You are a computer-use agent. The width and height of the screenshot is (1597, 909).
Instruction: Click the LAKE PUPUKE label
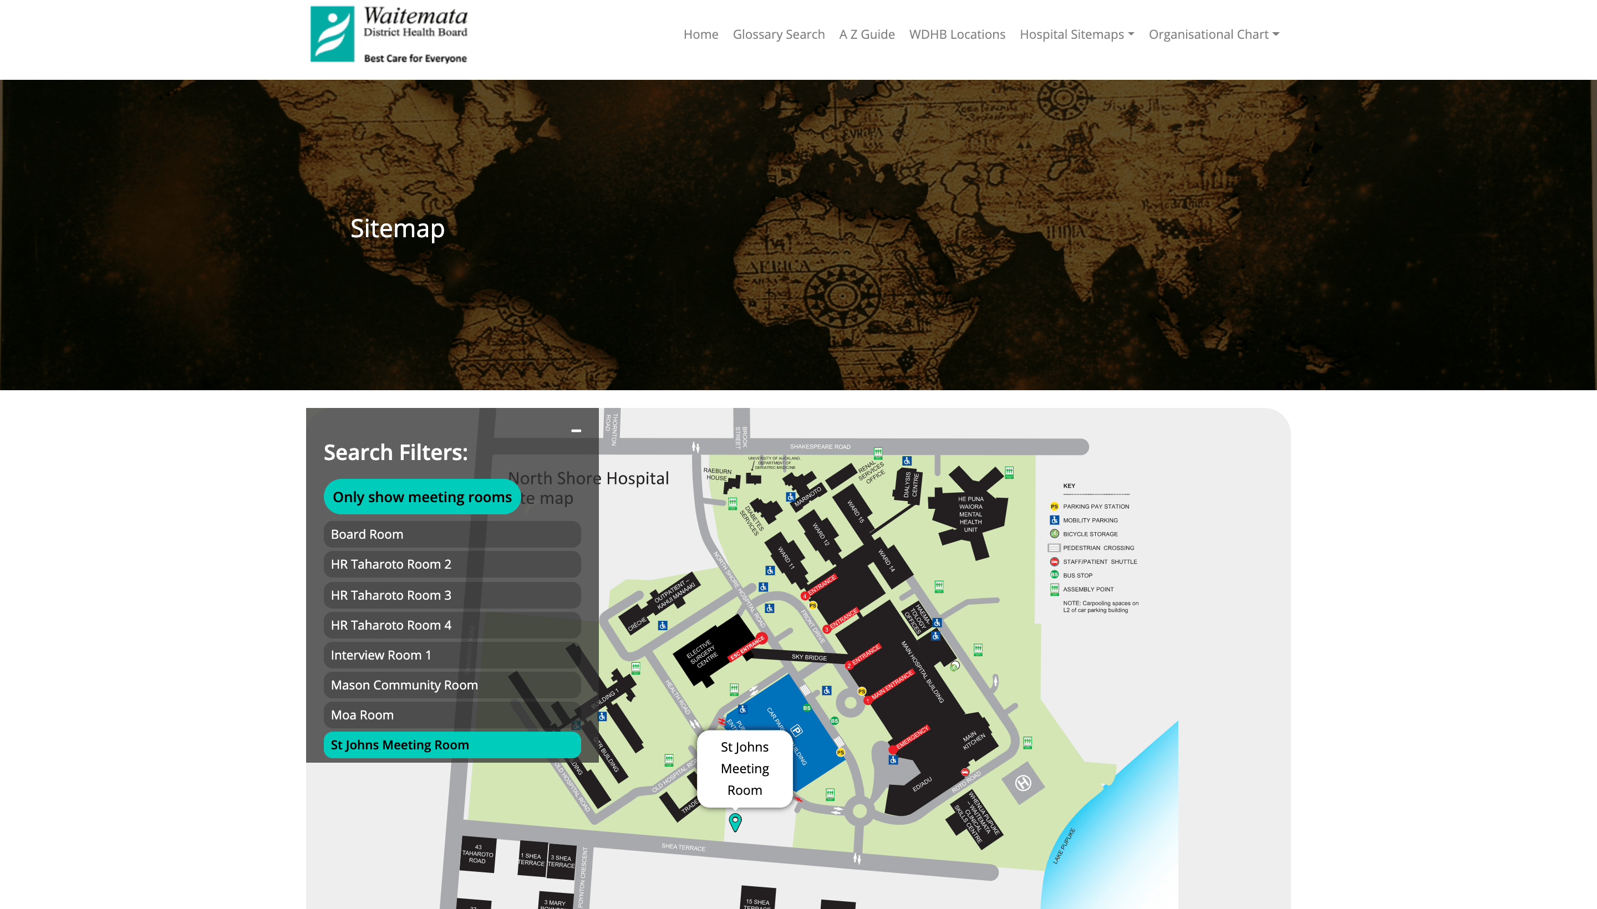(x=1064, y=846)
